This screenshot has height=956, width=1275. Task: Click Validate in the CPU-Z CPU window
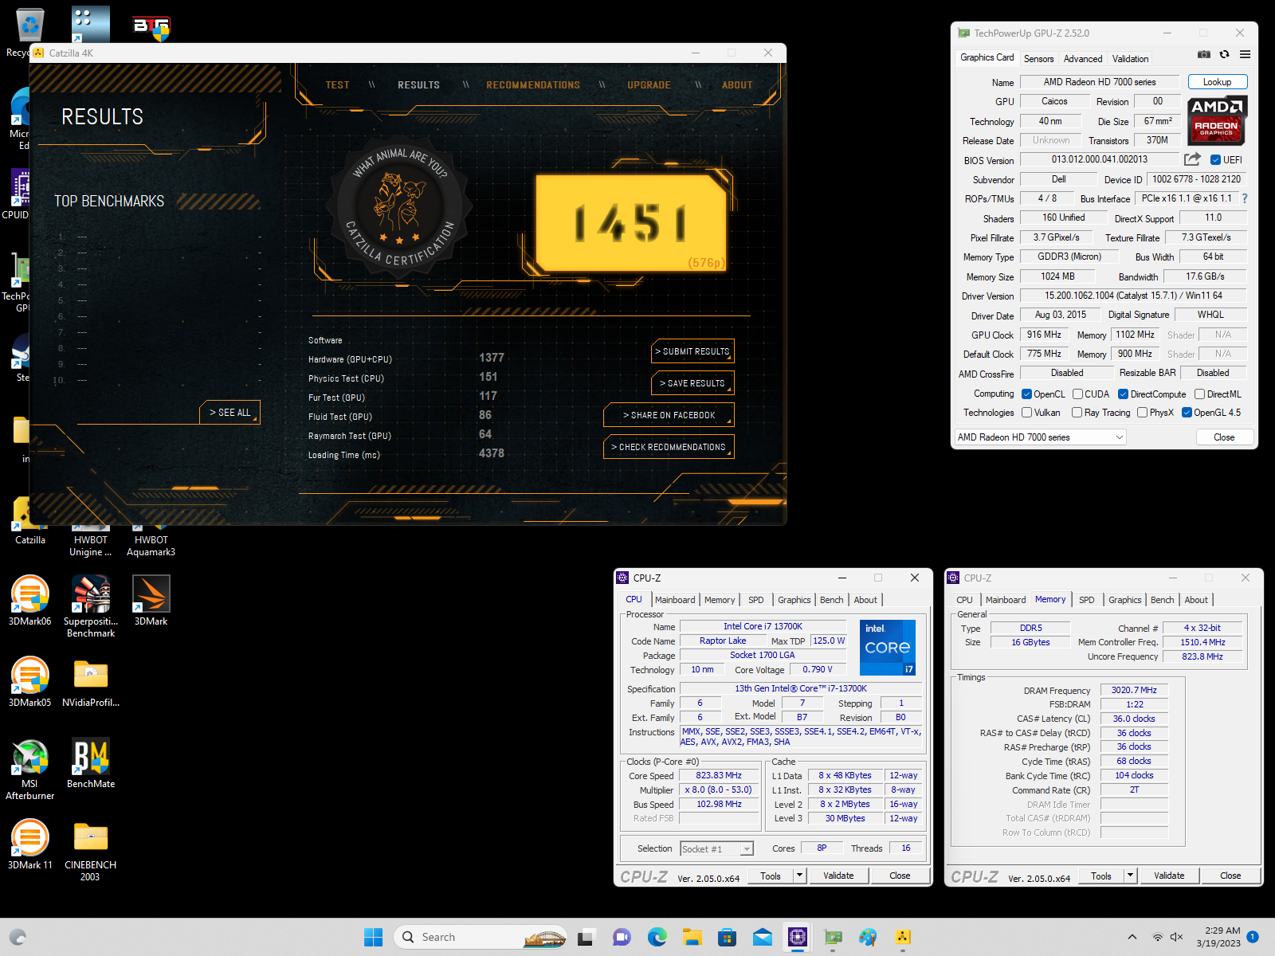click(838, 876)
